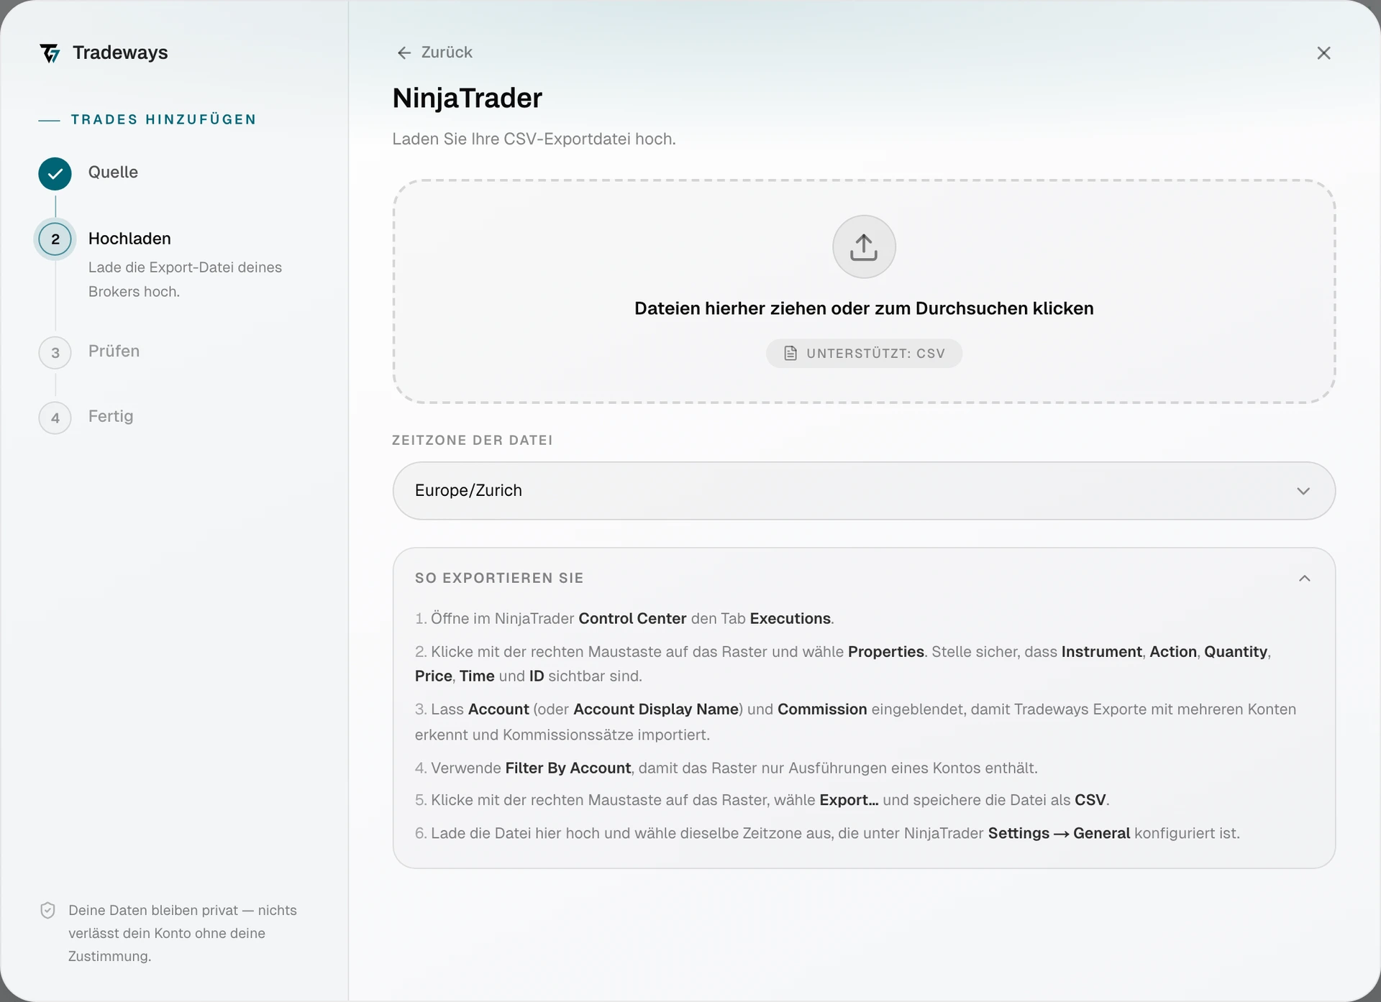This screenshot has height=1002, width=1381.
Task: Click export step 5 about Export…
Action: [762, 801]
